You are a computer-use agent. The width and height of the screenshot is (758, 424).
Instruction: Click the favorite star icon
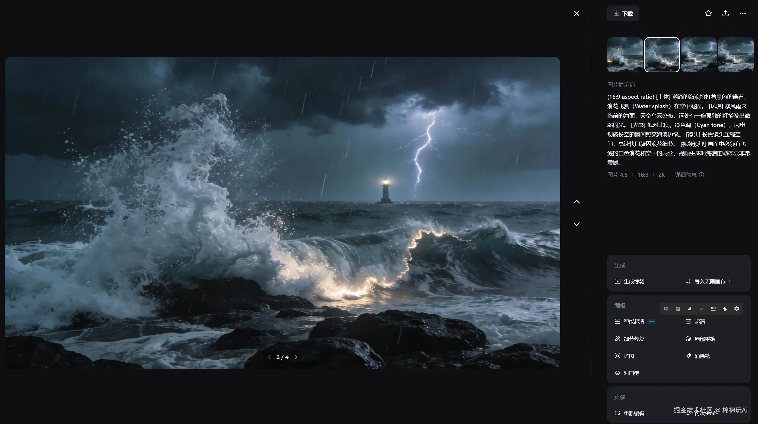point(708,13)
